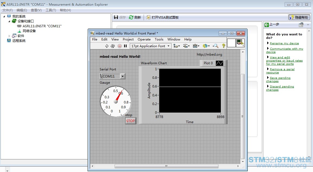Click the Search magnifier icon
This screenshot has height=172, width=313.
[216, 46]
